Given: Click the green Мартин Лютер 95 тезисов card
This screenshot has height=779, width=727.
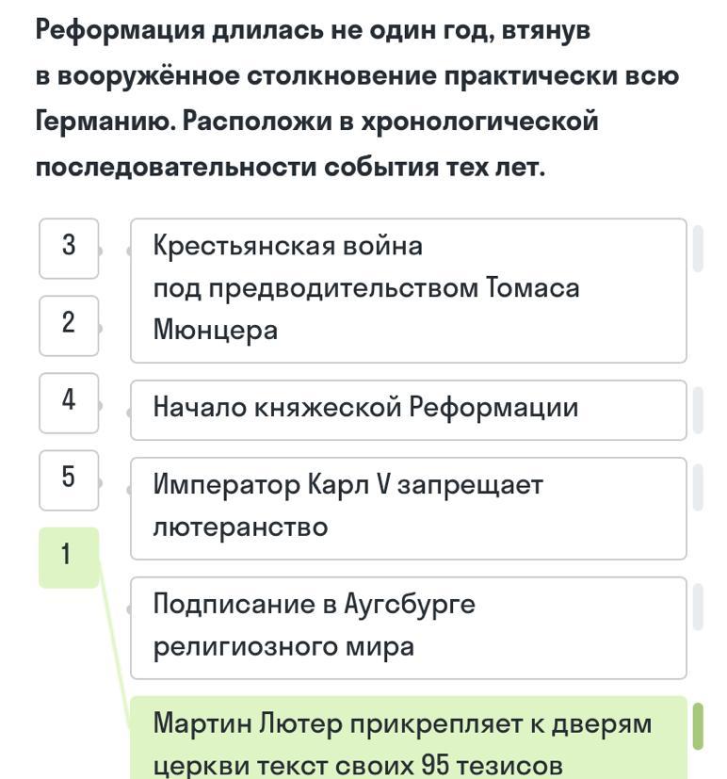Looking at the screenshot, I should pyautogui.click(x=408, y=738).
